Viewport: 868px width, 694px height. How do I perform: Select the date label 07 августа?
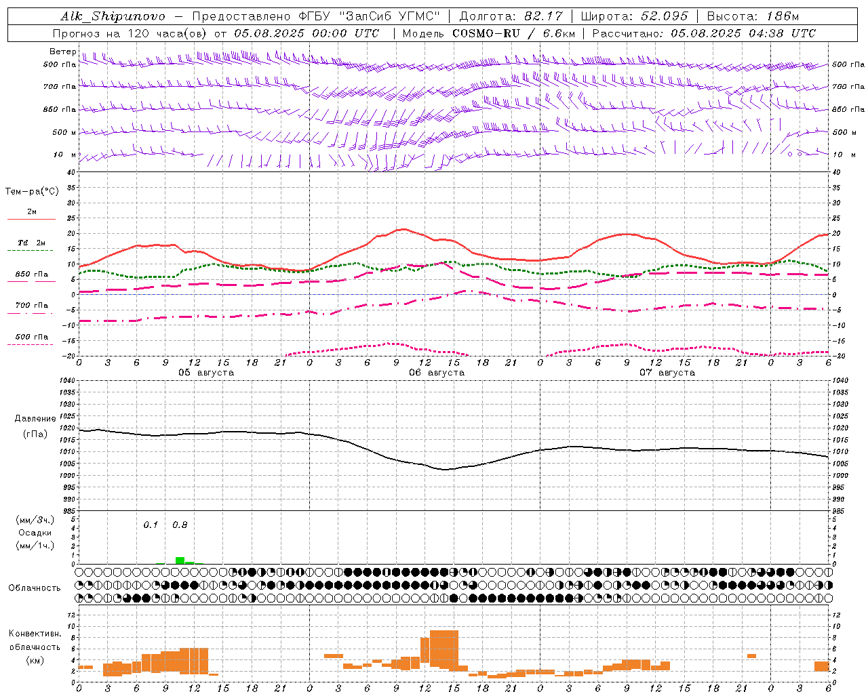pyautogui.click(x=667, y=373)
